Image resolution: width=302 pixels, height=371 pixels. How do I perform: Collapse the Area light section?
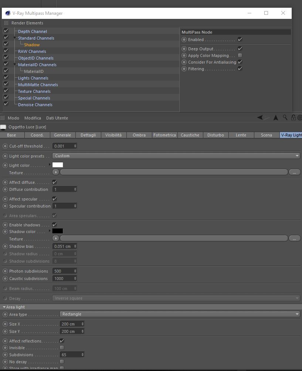coord(4,307)
